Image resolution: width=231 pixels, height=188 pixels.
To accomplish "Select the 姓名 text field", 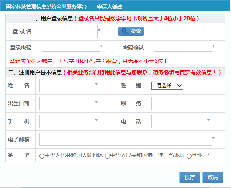I will [67, 85].
